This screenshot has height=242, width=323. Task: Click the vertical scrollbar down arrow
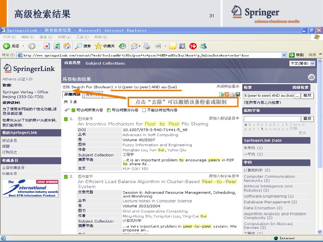click(320, 232)
